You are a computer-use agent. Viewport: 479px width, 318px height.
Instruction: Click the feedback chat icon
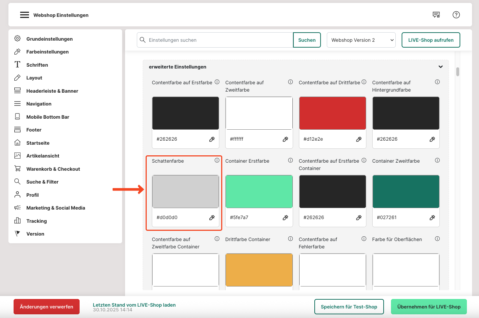coord(436,15)
